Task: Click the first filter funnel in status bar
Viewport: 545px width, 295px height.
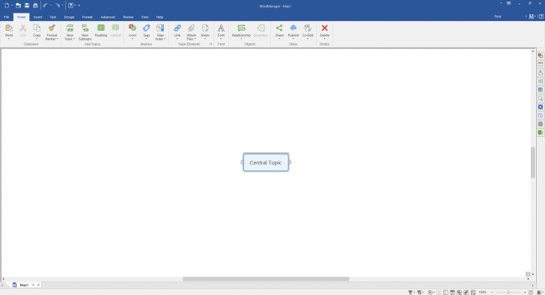Action: [410, 293]
